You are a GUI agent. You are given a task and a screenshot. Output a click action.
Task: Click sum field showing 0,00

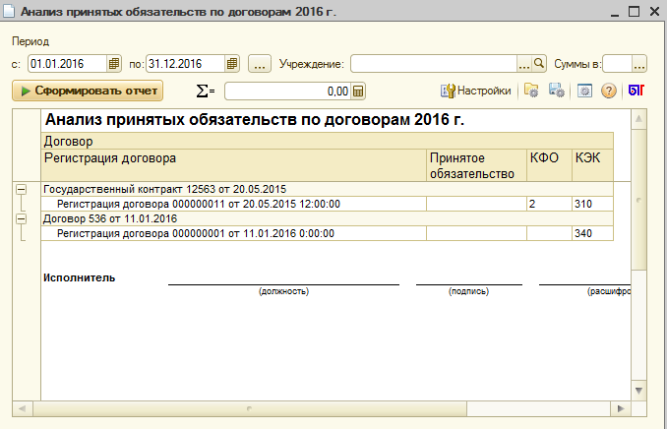tap(288, 92)
